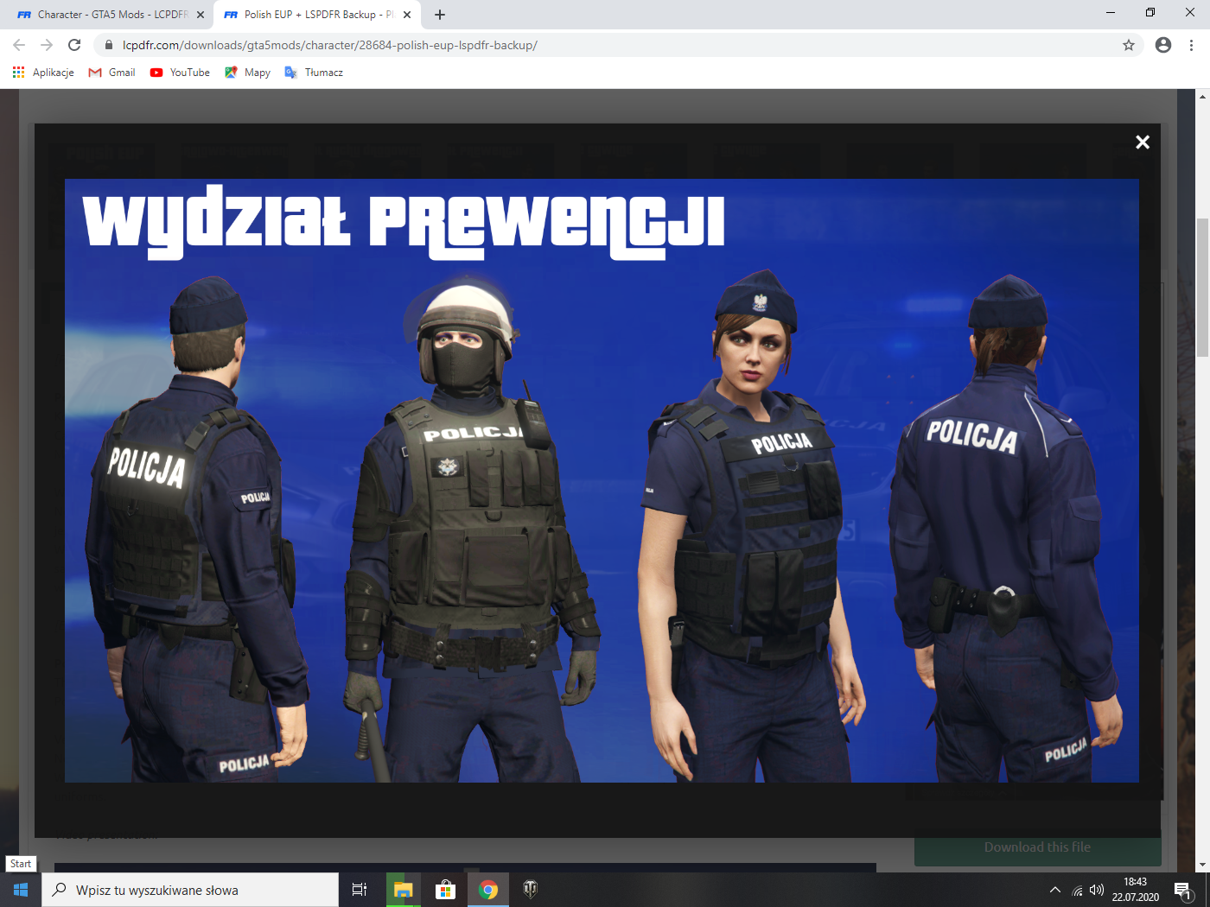This screenshot has width=1210, height=907.
Task: Show hidden system tray icons
Action: coord(1055,890)
